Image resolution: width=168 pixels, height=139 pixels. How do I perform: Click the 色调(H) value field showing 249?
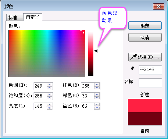click(40, 86)
